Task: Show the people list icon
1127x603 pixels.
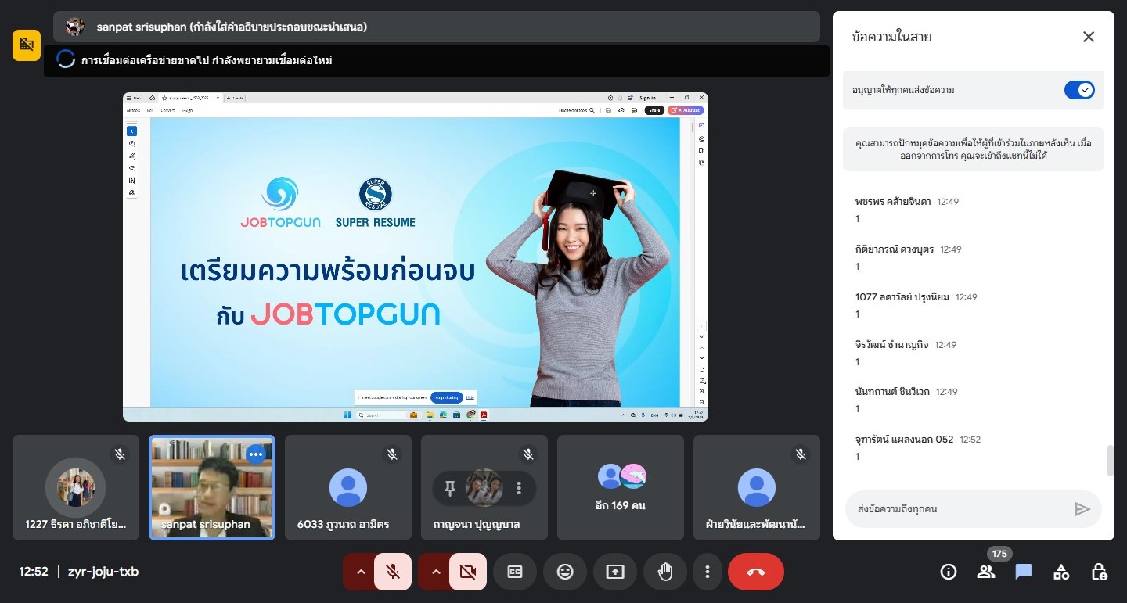Action: [986, 572]
